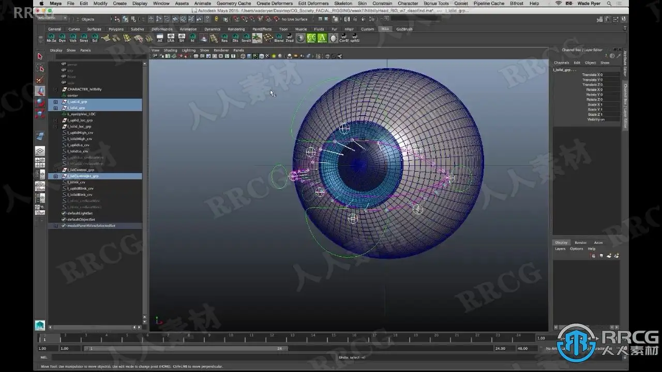Screen dimensions: 662x372
Task: Select the arrow Select tool in toolbox
Action: [40, 56]
